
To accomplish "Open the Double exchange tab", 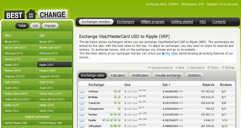I will tap(168, 76).
